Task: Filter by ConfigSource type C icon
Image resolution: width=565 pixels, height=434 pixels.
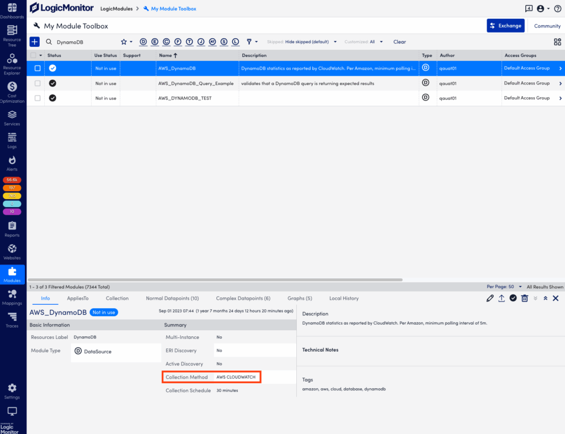Action: pyautogui.click(x=167, y=42)
